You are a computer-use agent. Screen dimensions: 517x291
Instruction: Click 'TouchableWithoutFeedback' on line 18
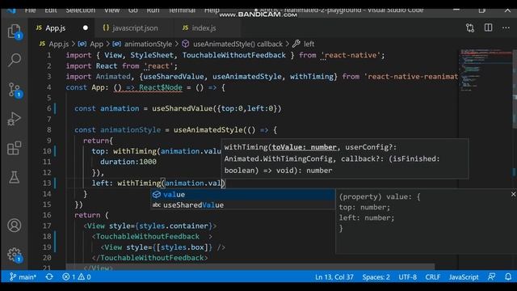pyautogui.click(x=148, y=236)
